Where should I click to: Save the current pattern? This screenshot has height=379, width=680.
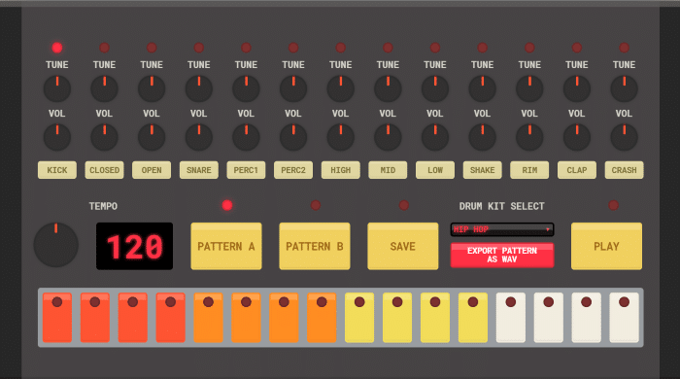(x=403, y=246)
